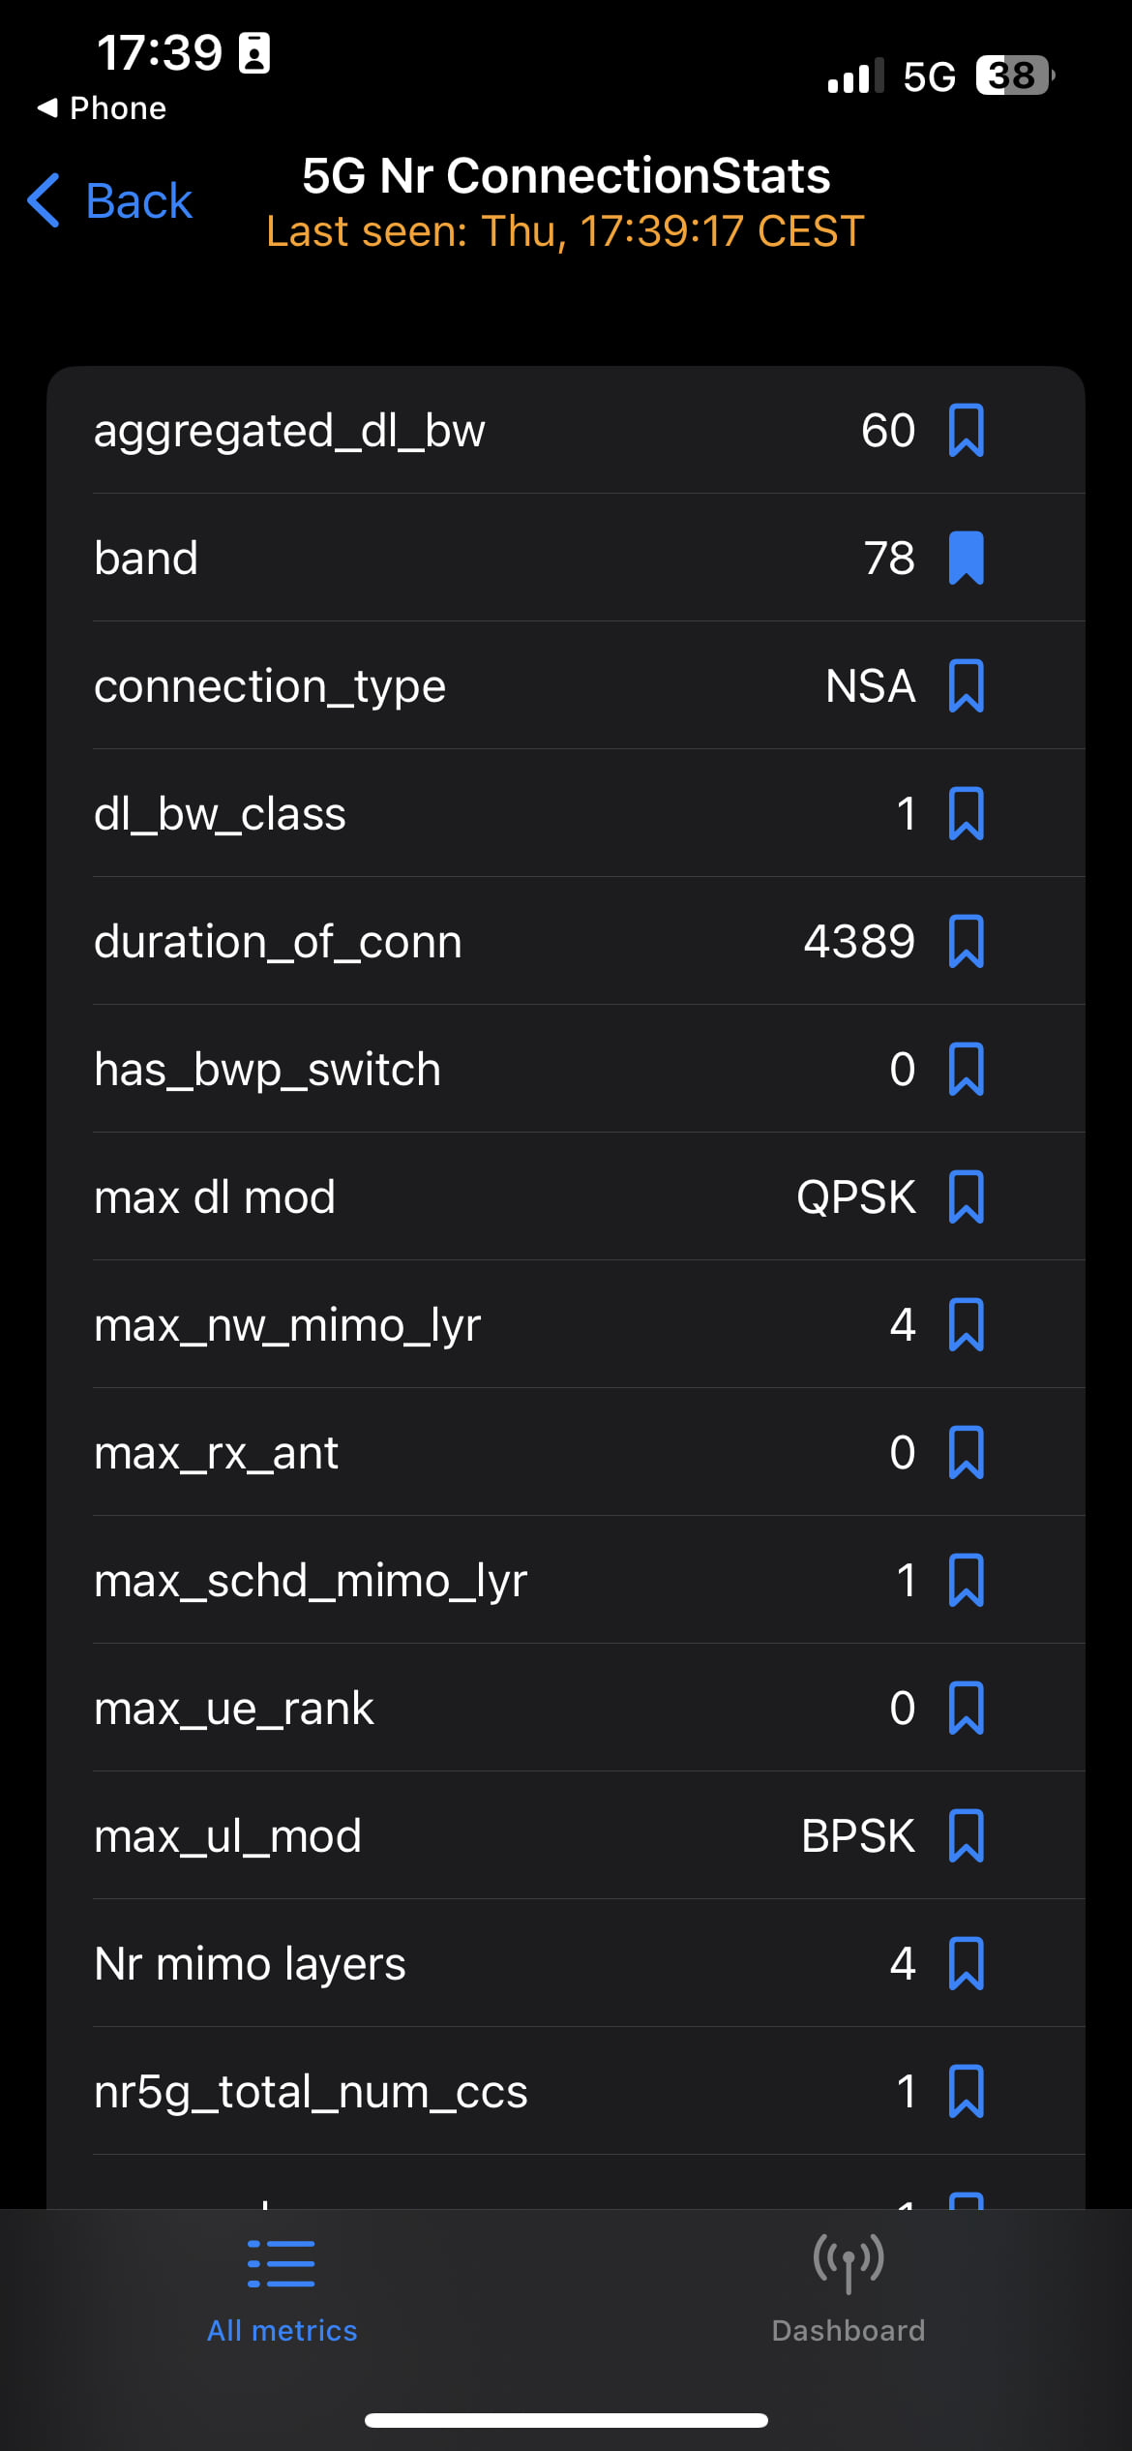Bookmark the connection_type metric

pyautogui.click(x=966, y=685)
